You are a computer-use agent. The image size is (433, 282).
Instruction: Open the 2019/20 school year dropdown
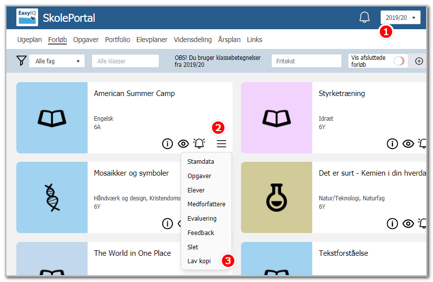pyautogui.click(x=400, y=17)
